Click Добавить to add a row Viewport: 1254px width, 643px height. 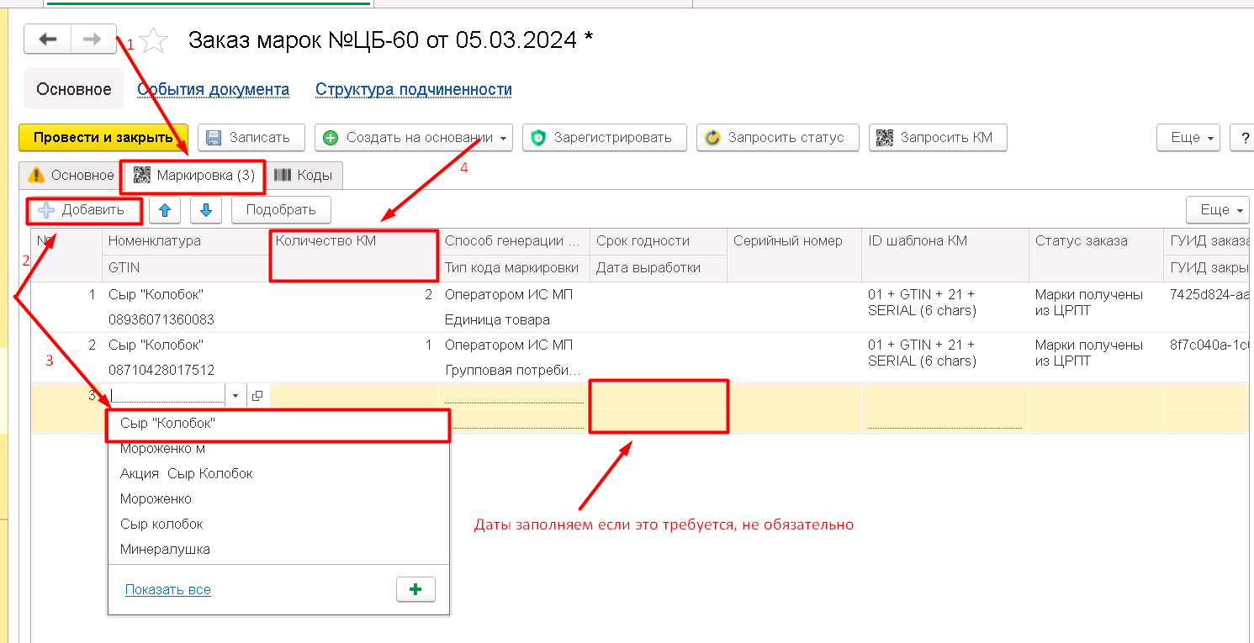pos(83,210)
